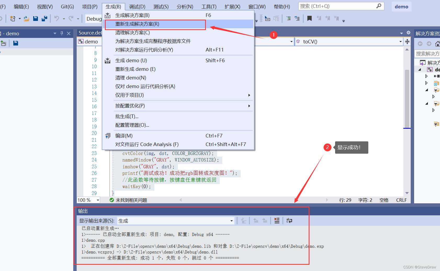This screenshot has width=440, height=271.
Task: Select 生成 demo (U) menu item
Action: (178, 61)
